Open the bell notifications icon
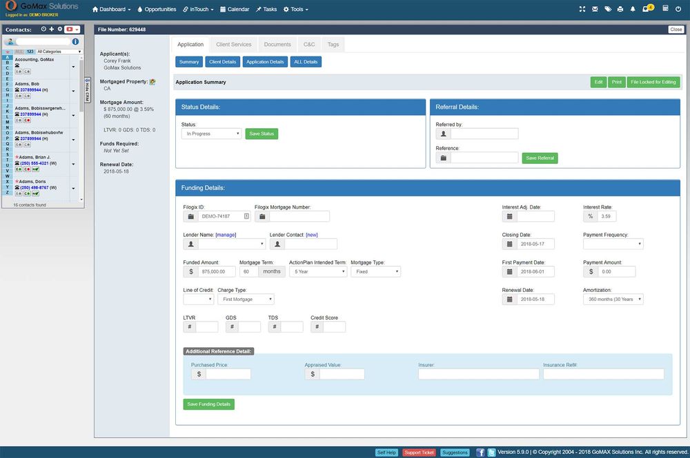 pos(633,9)
